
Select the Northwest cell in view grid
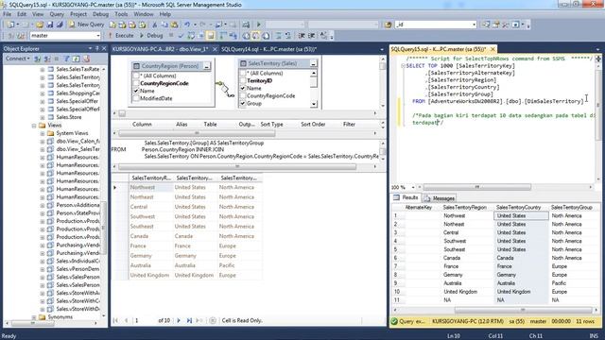click(150, 187)
